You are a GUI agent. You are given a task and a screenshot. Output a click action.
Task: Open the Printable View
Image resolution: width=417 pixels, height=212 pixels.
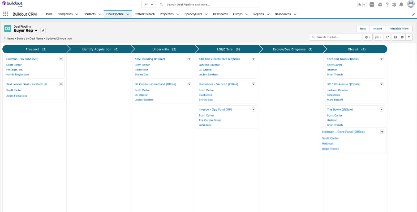tap(399, 29)
